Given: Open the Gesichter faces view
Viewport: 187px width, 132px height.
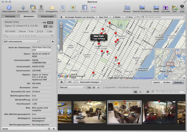Looking at the screenshot, I should [x=165, y=8].
